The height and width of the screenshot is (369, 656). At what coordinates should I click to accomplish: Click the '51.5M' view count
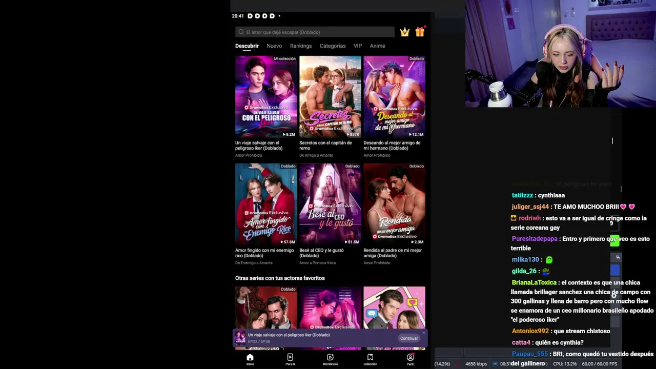point(352,242)
